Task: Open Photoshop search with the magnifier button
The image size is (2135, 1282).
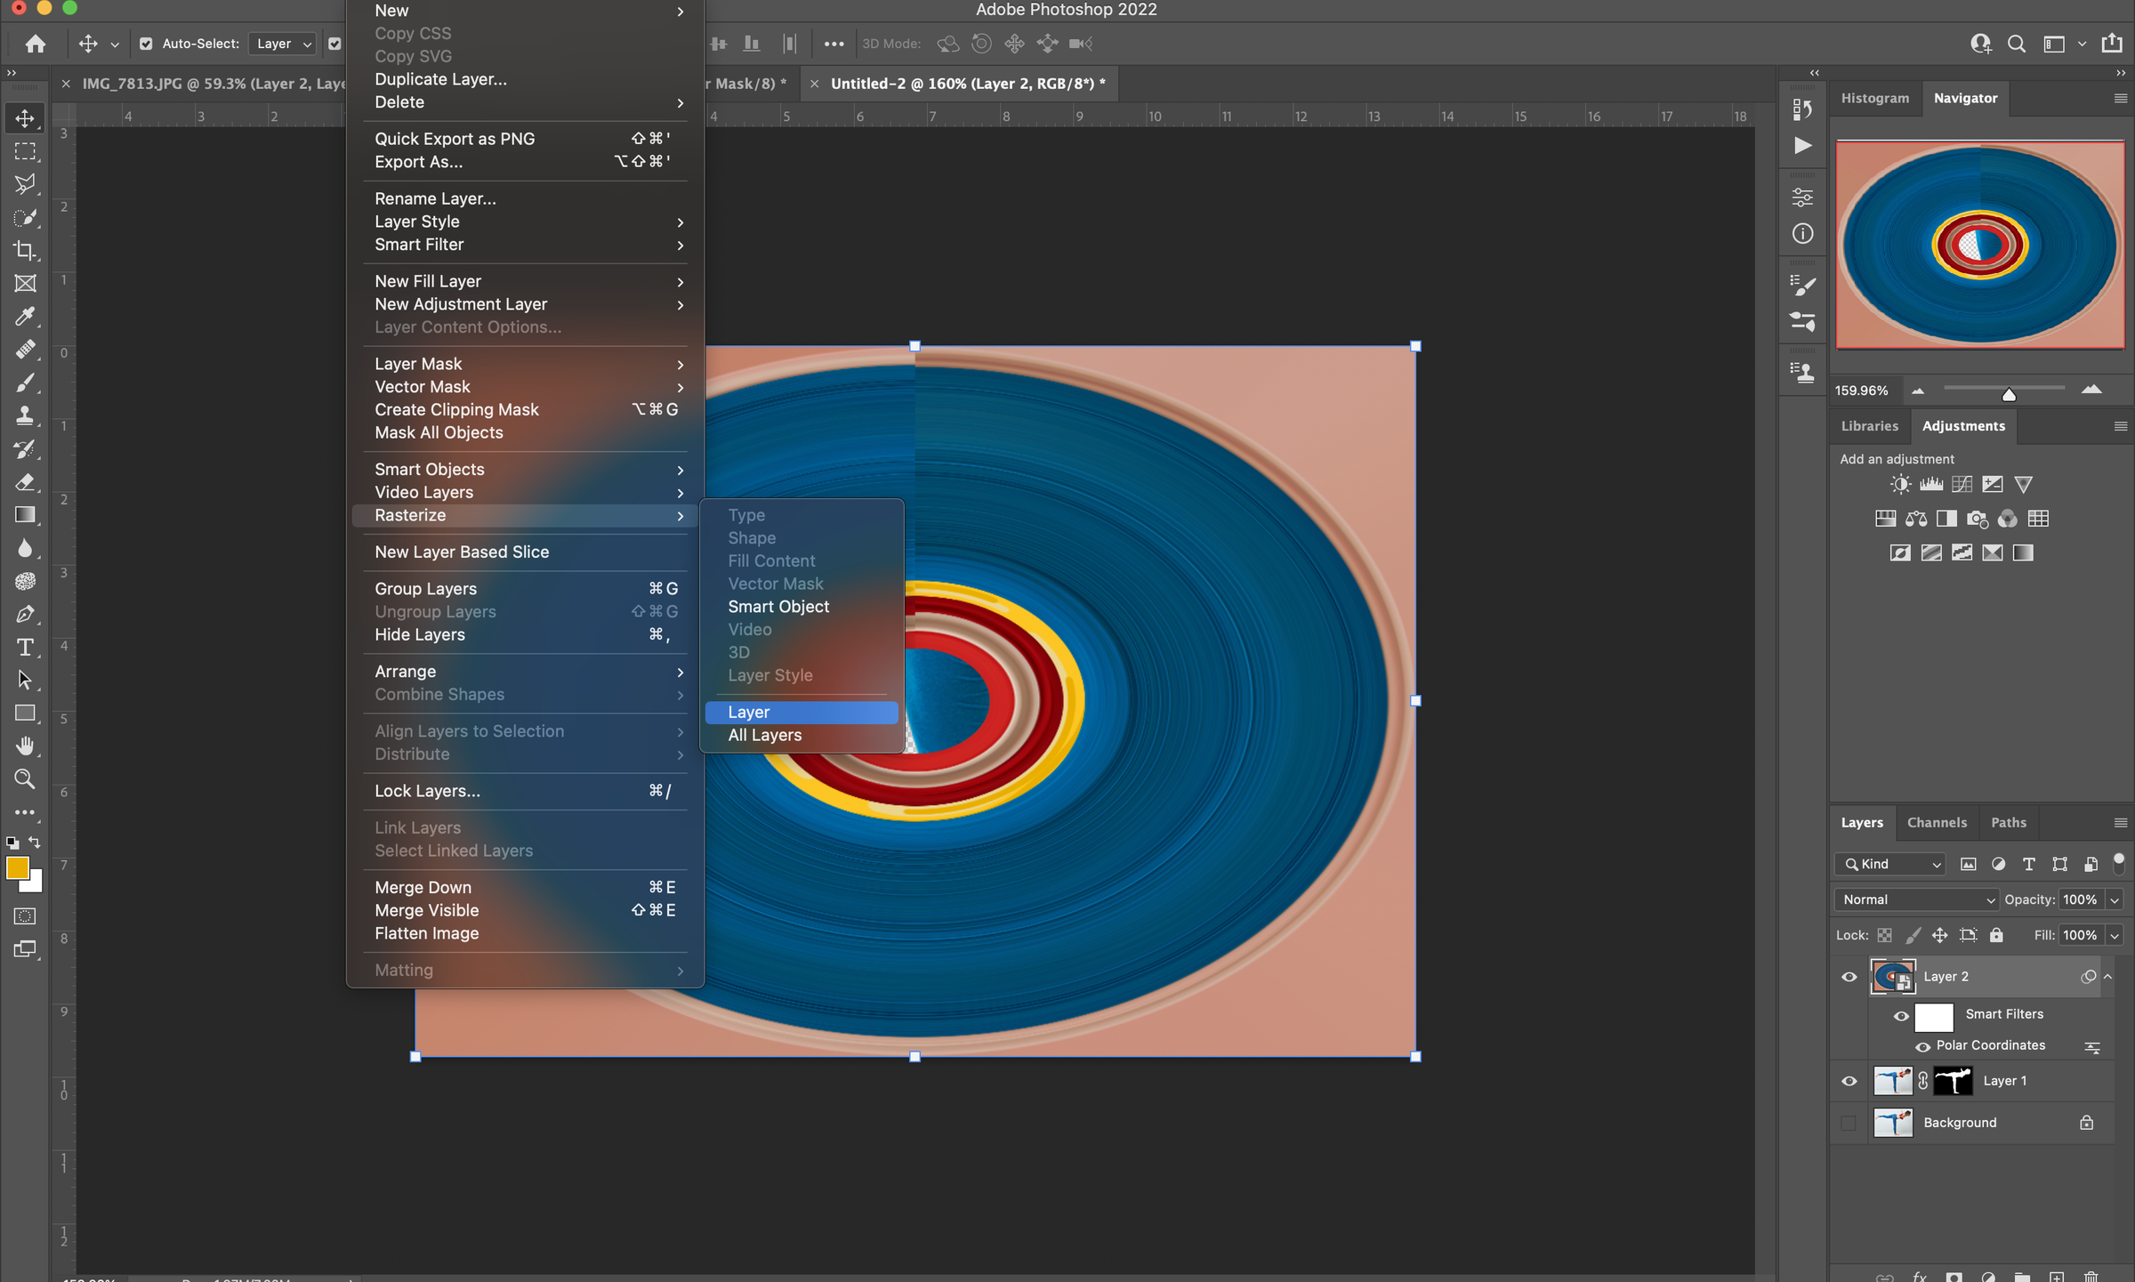Action: (2016, 43)
